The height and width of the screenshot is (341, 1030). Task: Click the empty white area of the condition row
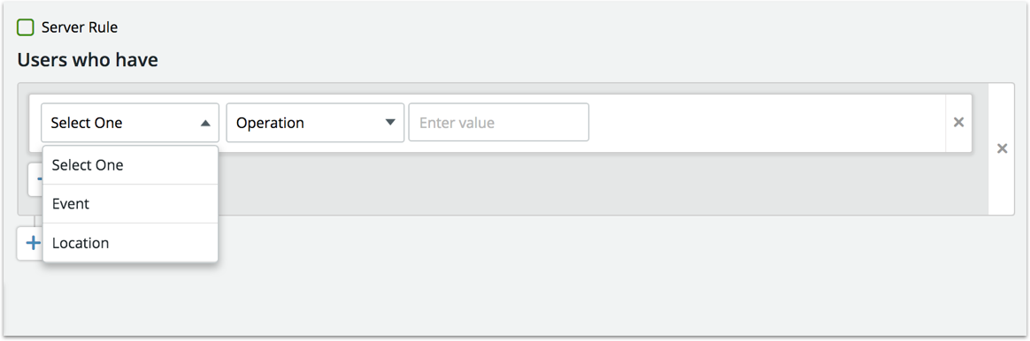[x=766, y=123]
